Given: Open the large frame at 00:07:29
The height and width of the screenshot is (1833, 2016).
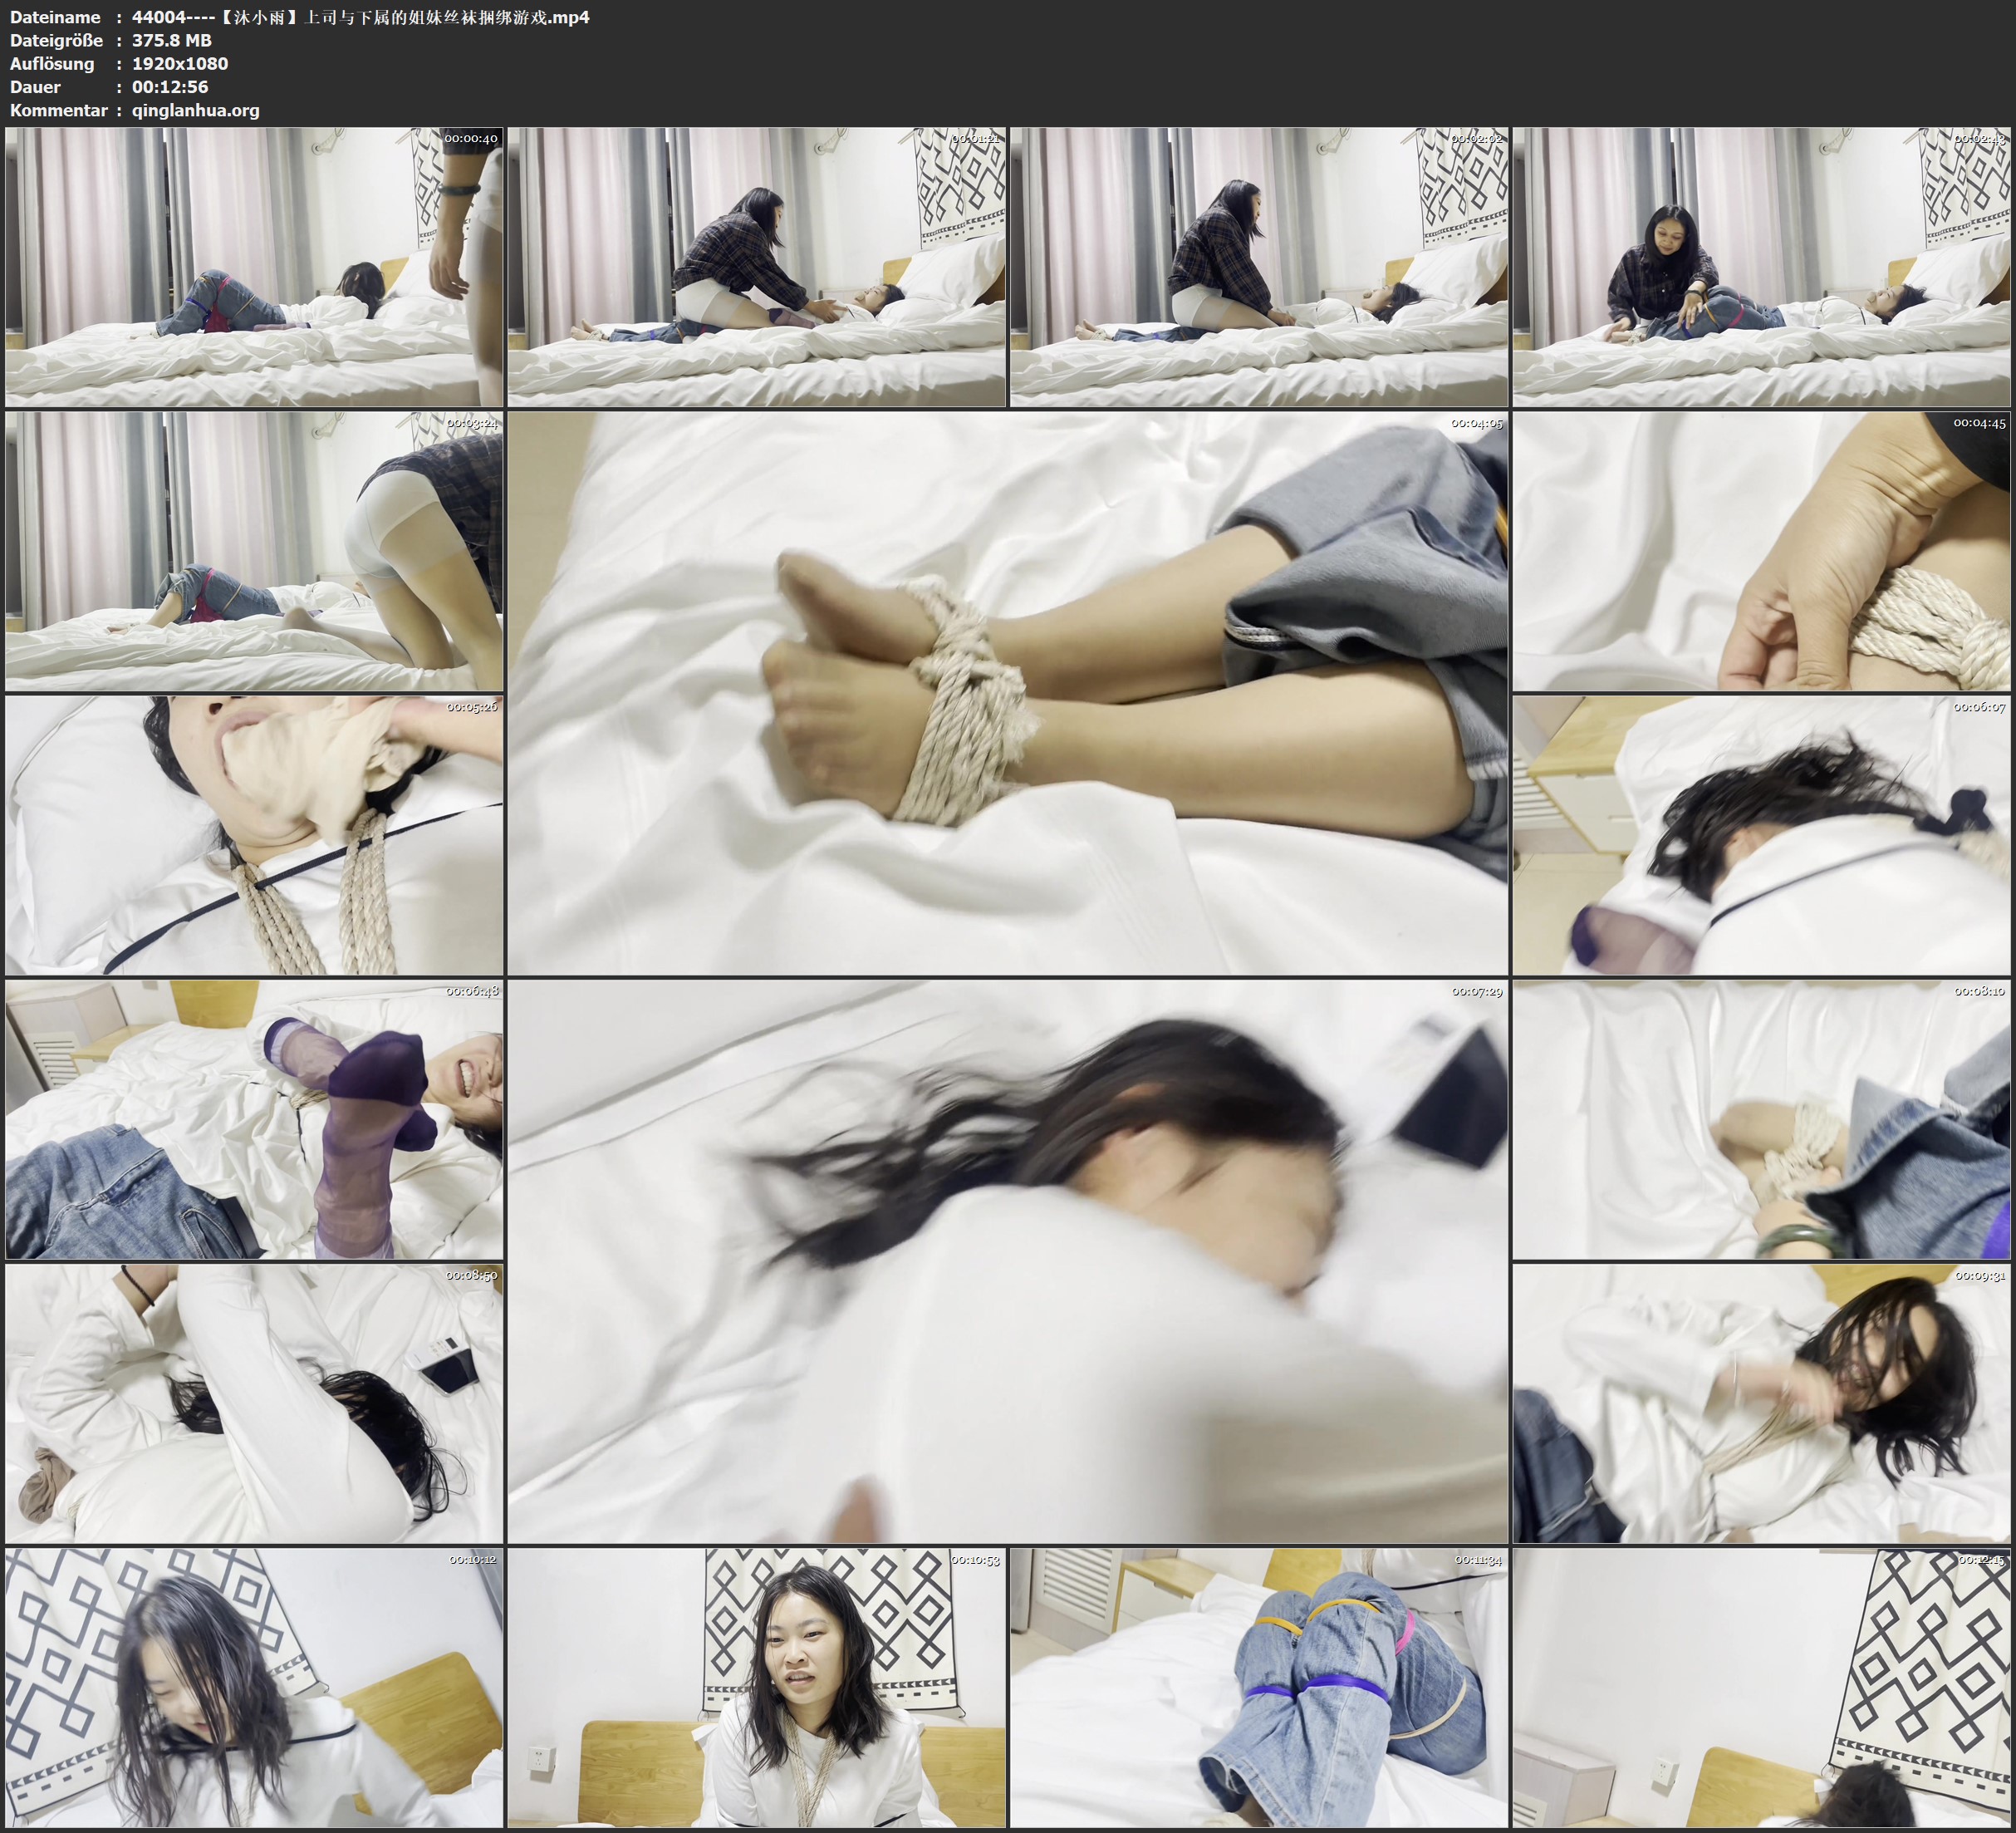Looking at the screenshot, I should [x=1007, y=1260].
